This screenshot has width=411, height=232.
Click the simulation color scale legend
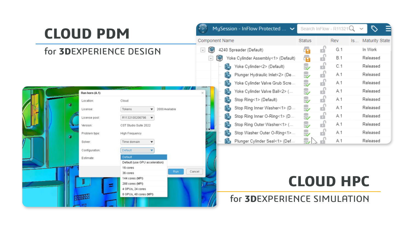pos(212,108)
